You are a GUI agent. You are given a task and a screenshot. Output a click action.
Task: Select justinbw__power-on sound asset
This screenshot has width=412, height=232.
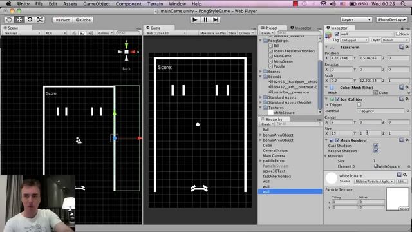tap(291, 92)
